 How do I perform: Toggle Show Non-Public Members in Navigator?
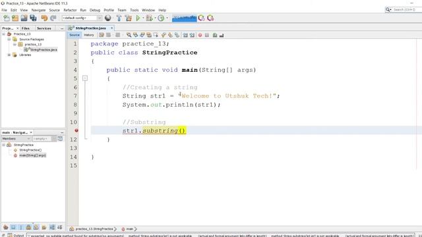[x=28, y=227]
